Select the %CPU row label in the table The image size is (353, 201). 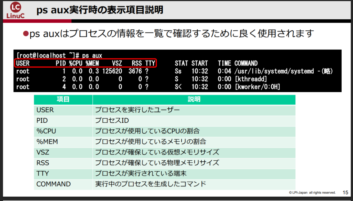click(46, 131)
